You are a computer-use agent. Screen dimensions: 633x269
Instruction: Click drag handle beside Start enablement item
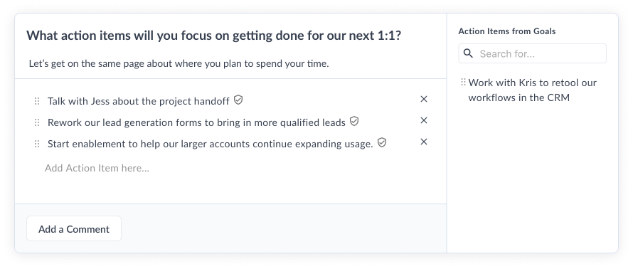coord(37,144)
